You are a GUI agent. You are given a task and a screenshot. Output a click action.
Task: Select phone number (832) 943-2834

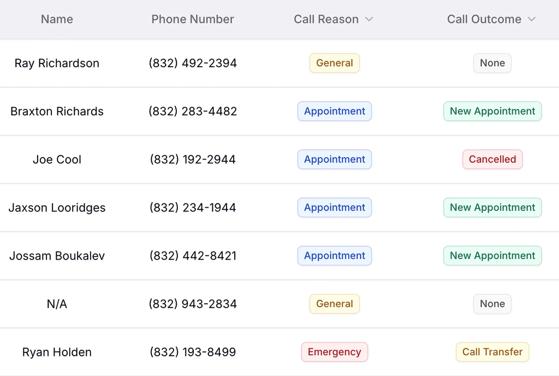[x=193, y=304]
